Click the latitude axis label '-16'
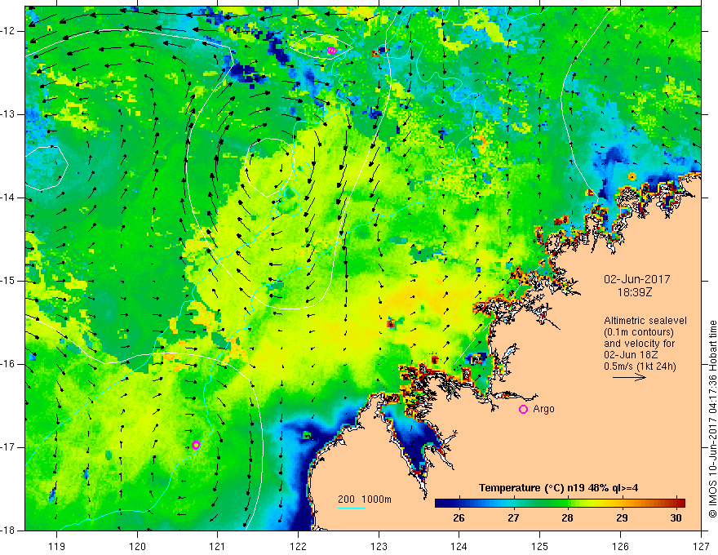Viewport: 718px width, 555px height. (8, 364)
